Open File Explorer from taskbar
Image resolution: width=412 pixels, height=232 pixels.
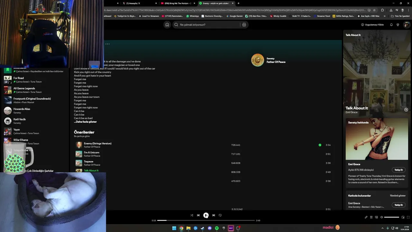click(188, 228)
